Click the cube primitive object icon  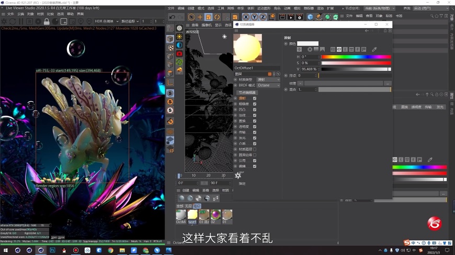(310, 17)
